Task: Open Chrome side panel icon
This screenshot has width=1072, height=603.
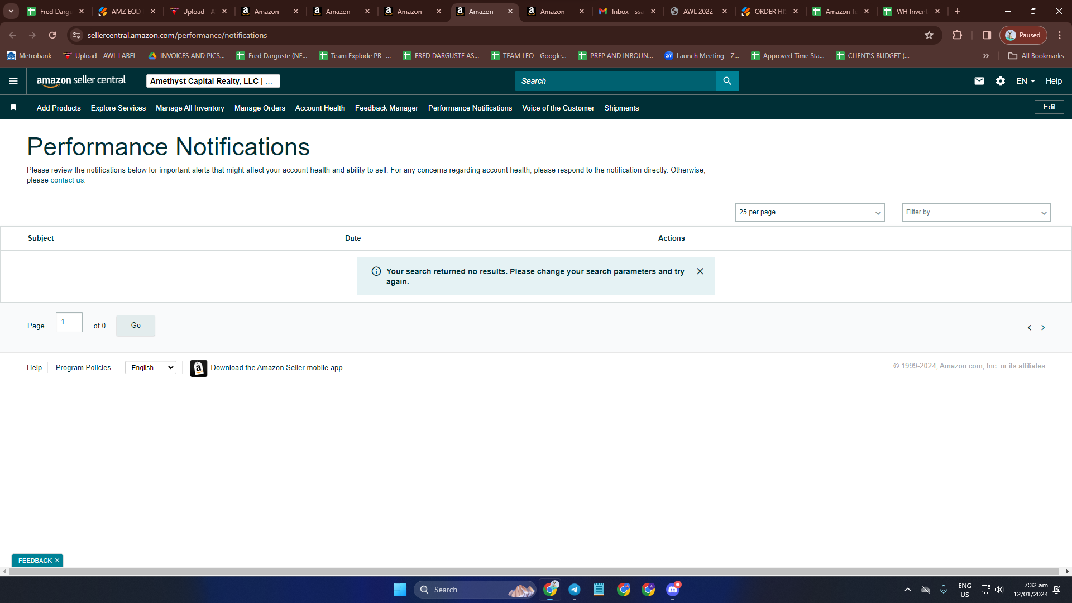Action: coord(987,35)
